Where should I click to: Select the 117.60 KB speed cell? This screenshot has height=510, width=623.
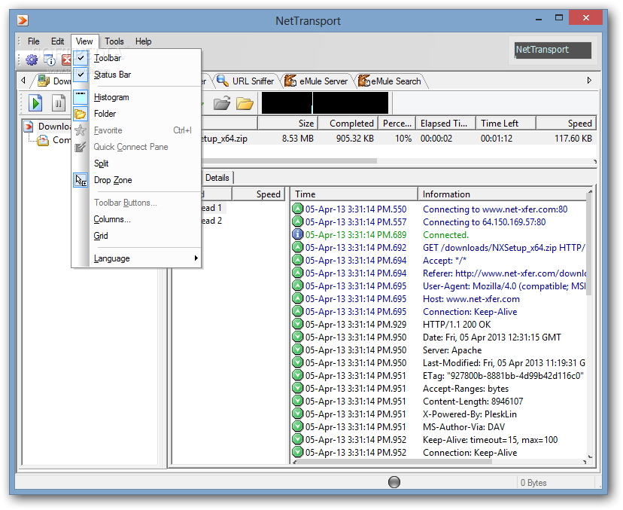(x=573, y=139)
